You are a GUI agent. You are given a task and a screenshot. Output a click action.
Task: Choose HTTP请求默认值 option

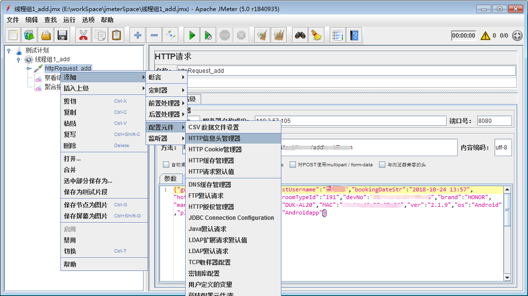point(234,172)
